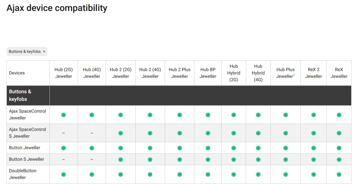The image size is (358, 186).
Task: Select the Hub Hybrid (2G) column header
Action: coord(234,73)
